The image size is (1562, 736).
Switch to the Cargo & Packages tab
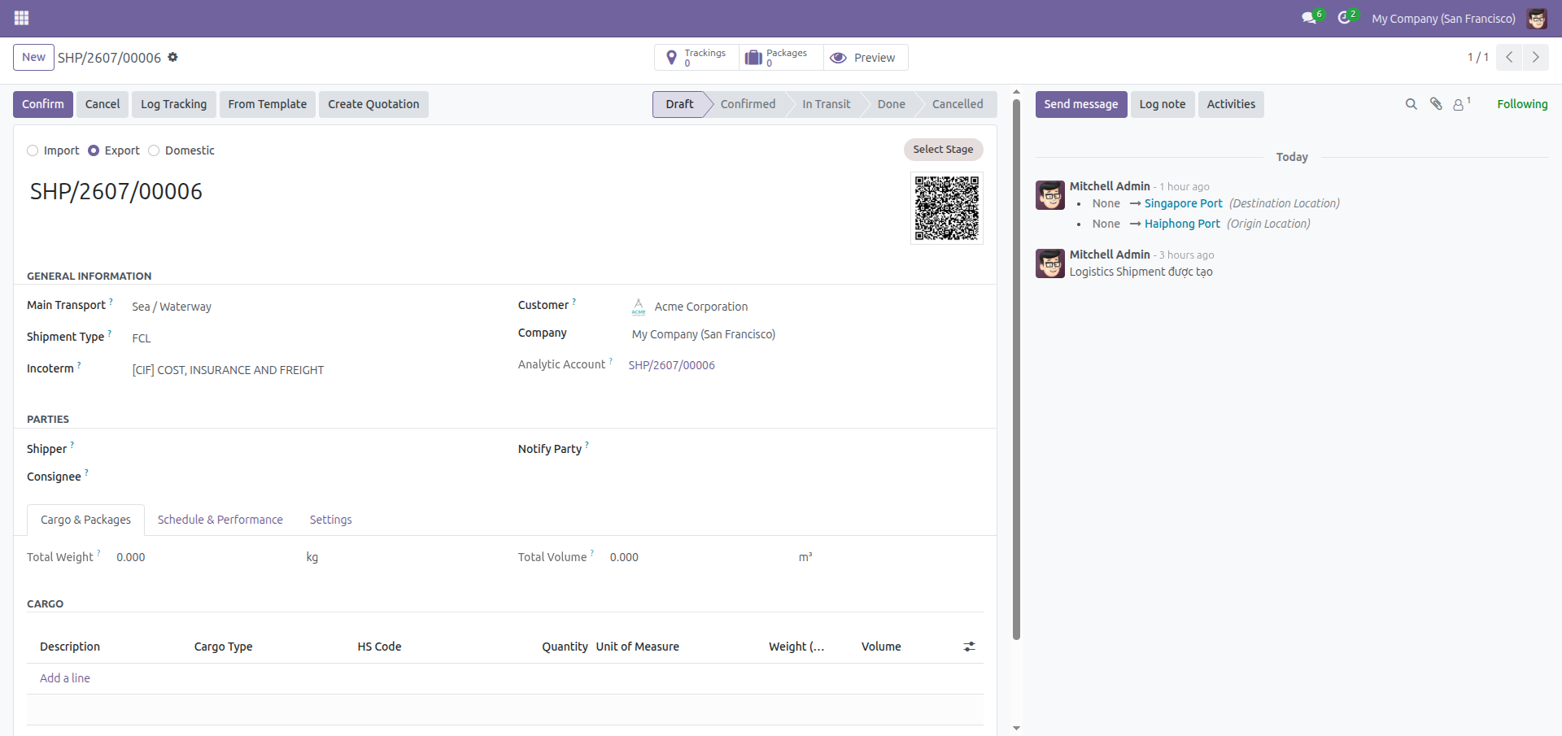(x=85, y=520)
